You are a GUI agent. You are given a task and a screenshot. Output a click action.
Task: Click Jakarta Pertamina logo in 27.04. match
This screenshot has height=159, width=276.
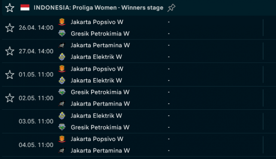62,45
